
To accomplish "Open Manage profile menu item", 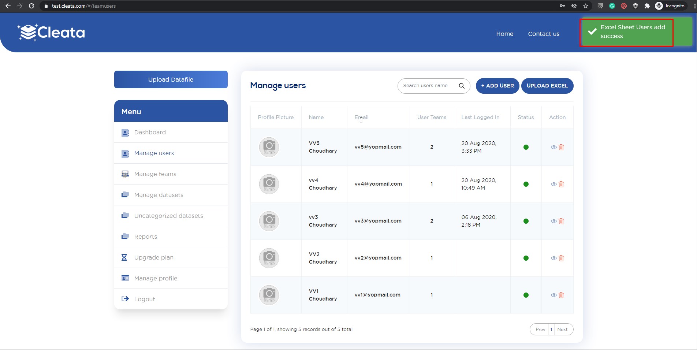I will click(171, 279).
